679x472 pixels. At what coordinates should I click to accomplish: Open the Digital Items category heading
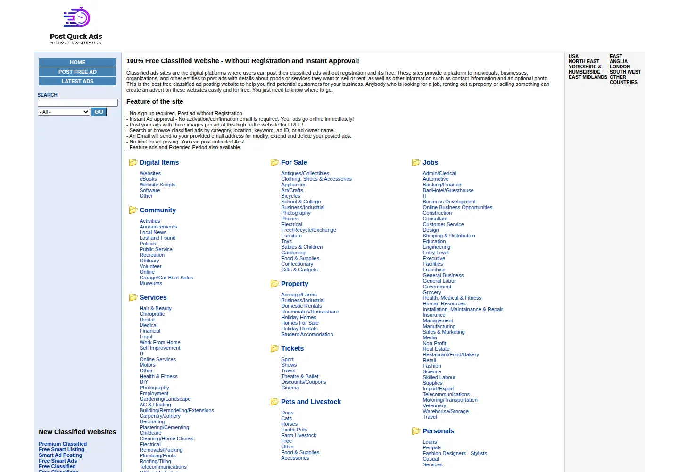[159, 162]
